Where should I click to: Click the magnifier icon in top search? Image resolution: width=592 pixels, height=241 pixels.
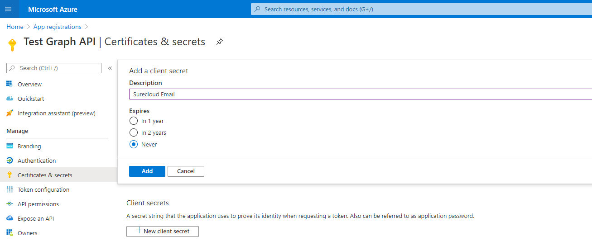point(258,9)
